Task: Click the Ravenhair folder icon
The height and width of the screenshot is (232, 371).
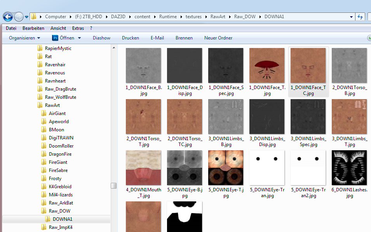Action: [40, 64]
